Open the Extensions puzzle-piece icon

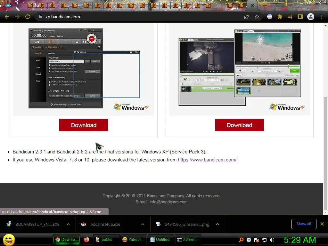(280, 17)
